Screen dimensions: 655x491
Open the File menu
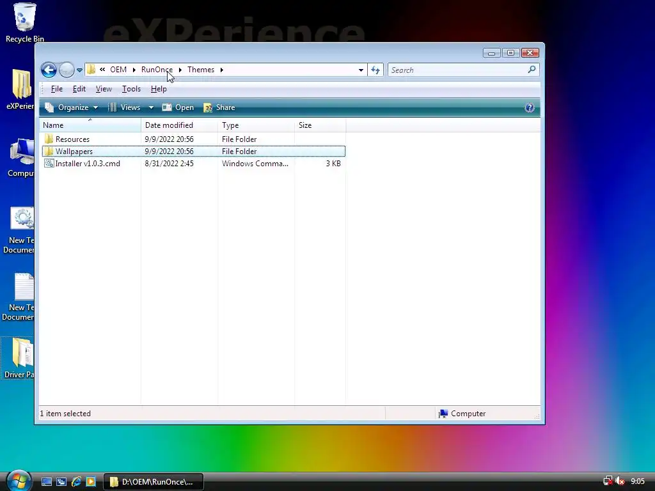click(x=57, y=89)
